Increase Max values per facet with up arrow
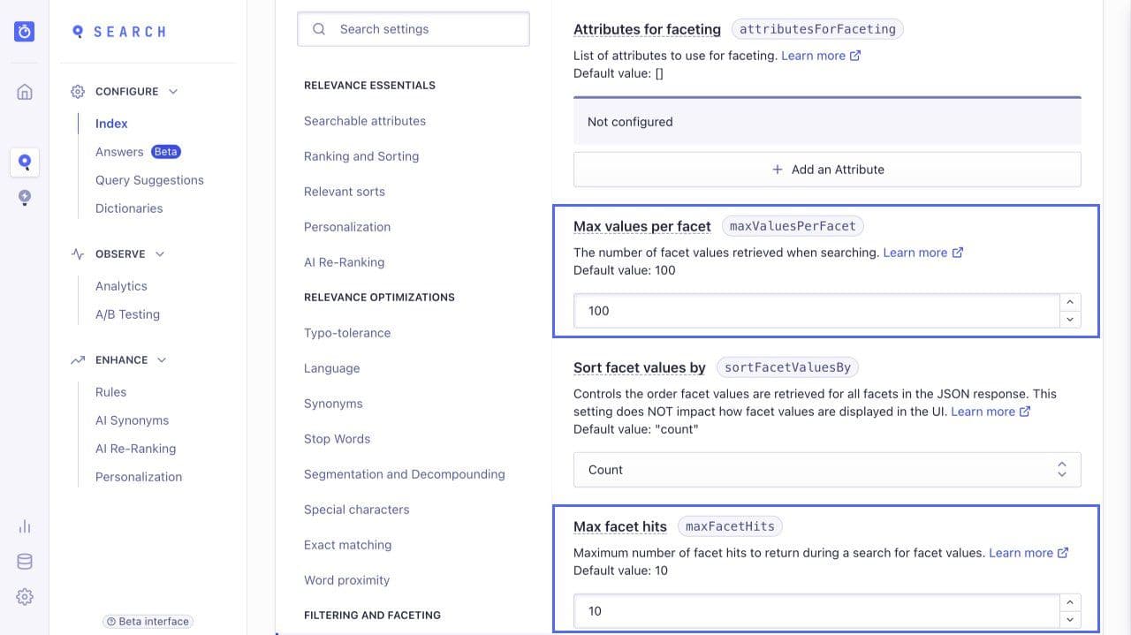 (1070, 302)
